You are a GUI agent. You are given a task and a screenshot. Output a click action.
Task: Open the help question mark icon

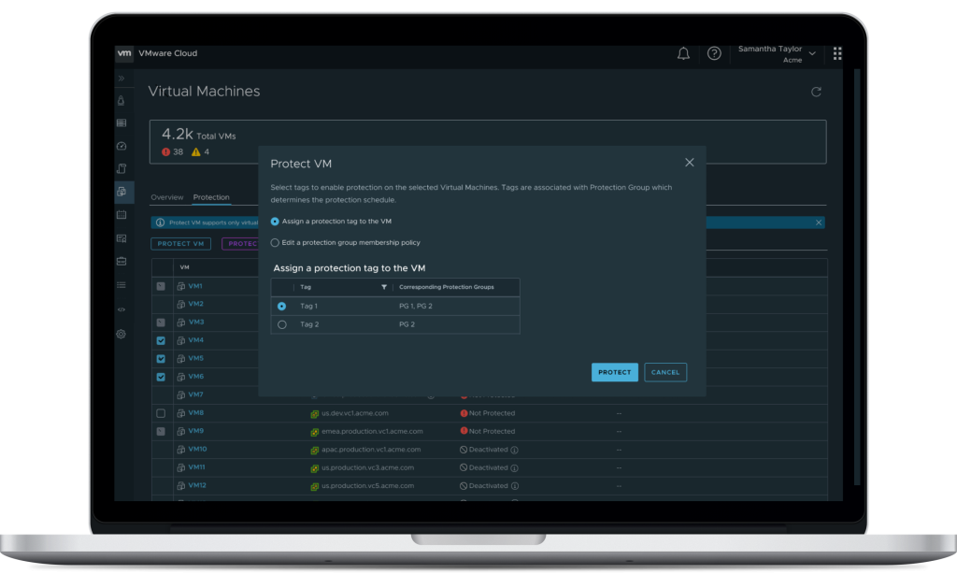pos(714,53)
